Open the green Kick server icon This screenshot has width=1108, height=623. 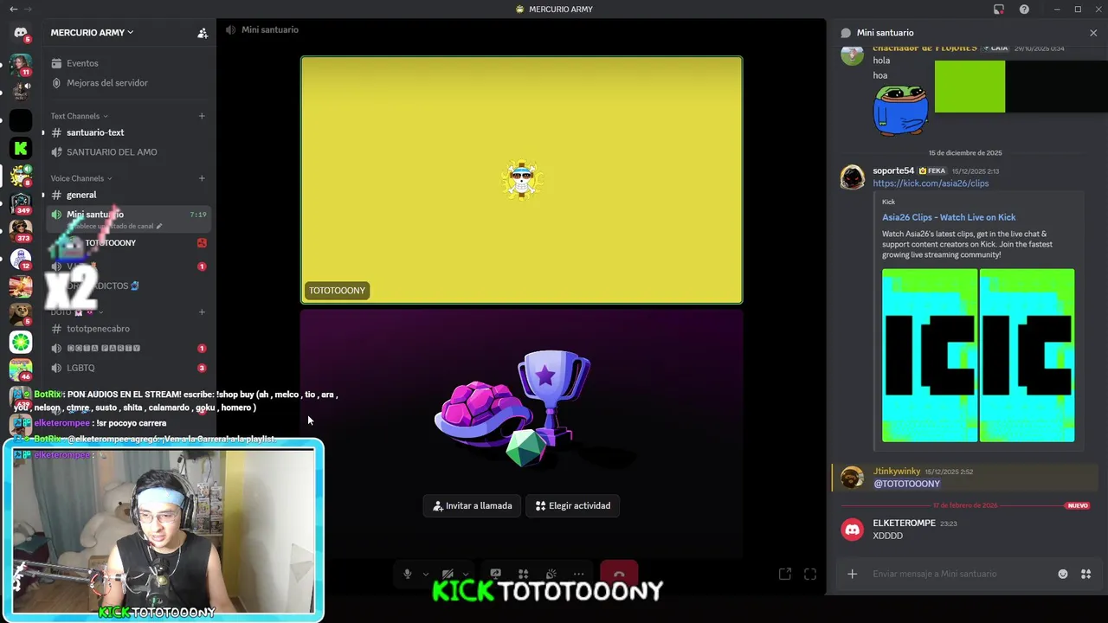pyautogui.click(x=21, y=148)
